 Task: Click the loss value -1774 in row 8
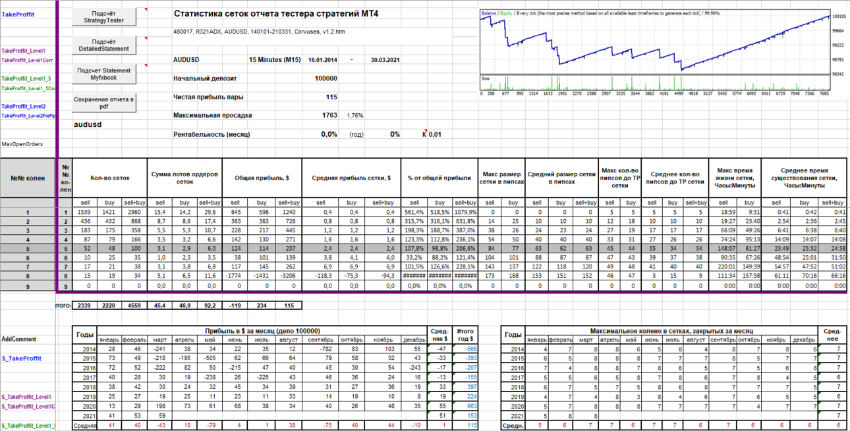coord(236,276)
